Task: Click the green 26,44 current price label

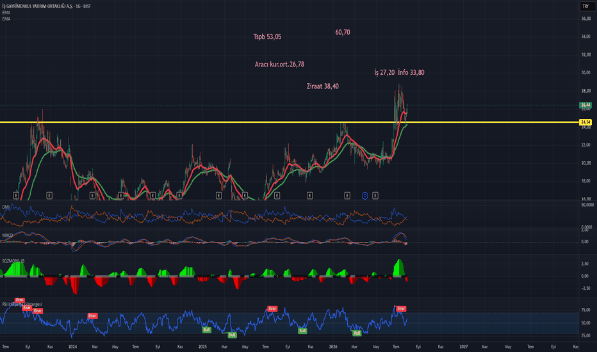Action: [x=585, y=105]
